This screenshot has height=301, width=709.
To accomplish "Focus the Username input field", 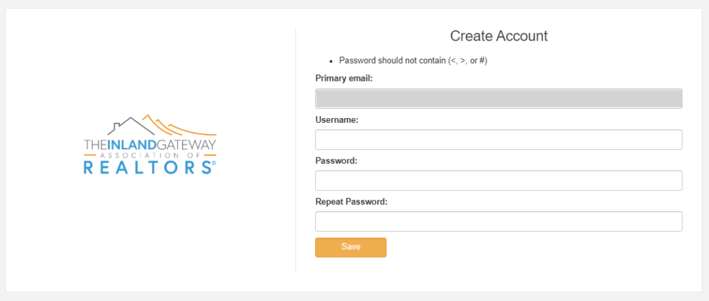I will click(499, 139).
